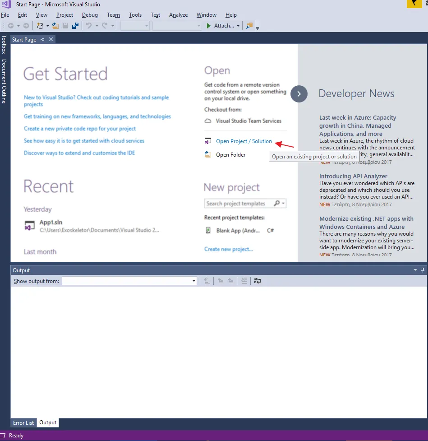Open the Redo history dropdown arrow
The image size is (428, 441).
[x=113, y=26]
